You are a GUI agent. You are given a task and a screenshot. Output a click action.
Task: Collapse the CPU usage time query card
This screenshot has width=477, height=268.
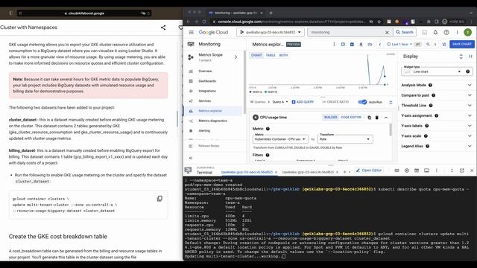click(386, 118)
